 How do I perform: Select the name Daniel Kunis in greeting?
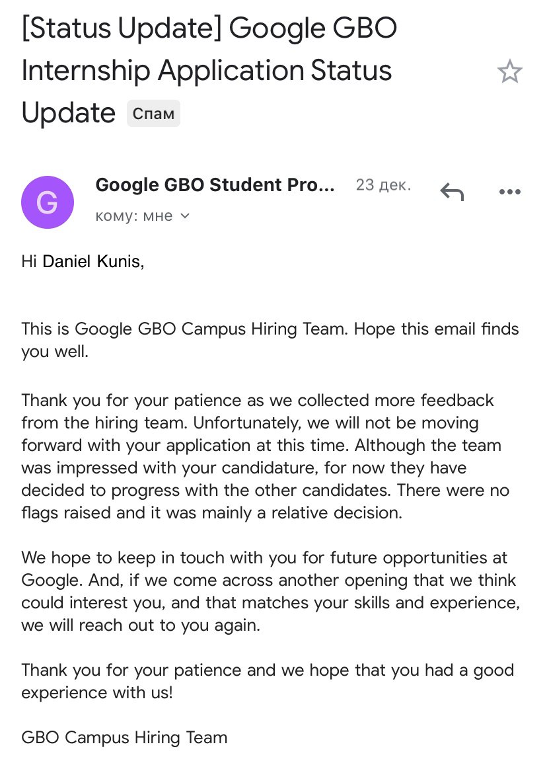[x=92, y=261]
